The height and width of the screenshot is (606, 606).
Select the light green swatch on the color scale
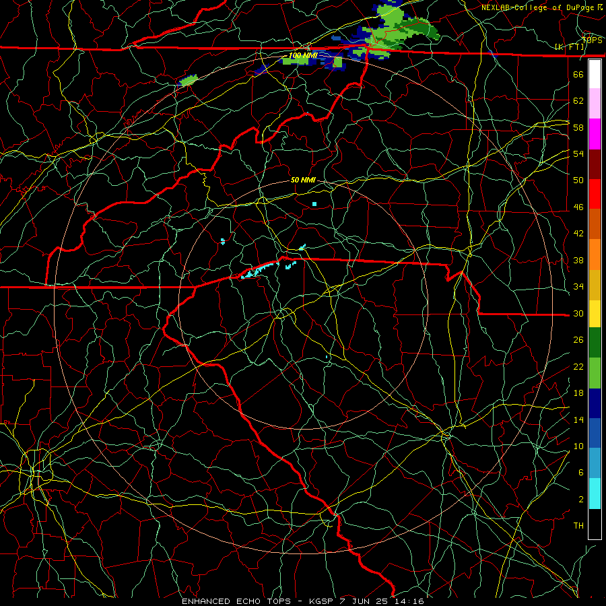[x=595, y=373]
